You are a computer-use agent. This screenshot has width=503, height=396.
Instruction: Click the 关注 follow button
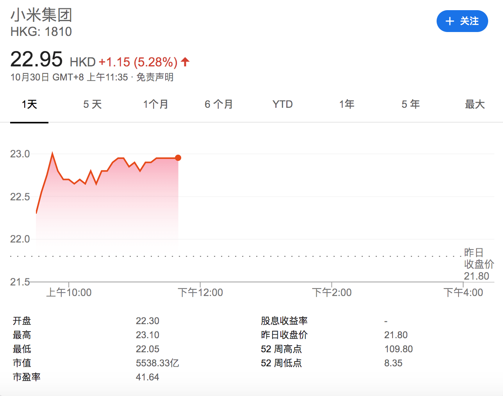[x=462, y=21]
